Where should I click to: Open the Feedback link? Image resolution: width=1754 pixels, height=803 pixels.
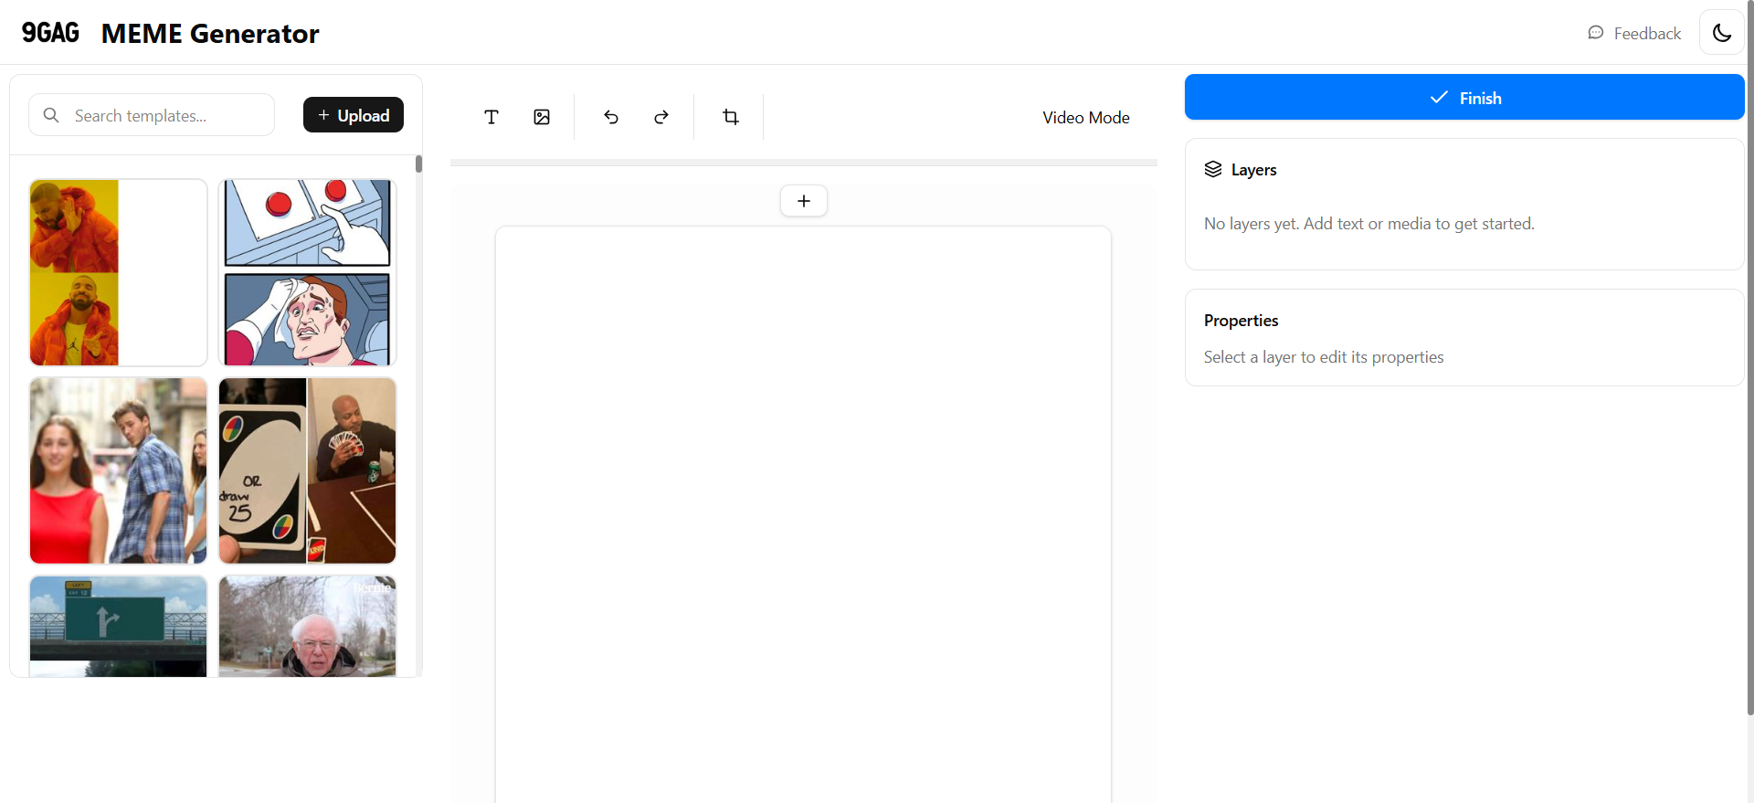click(x=1634, y=33)
